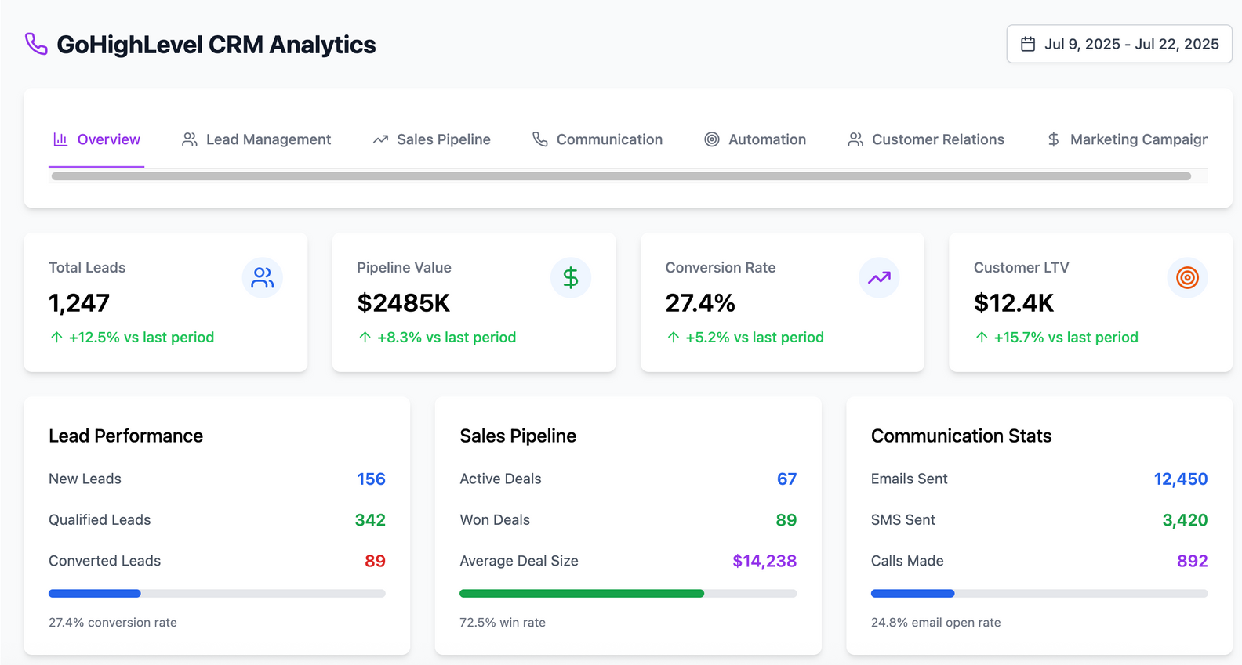
Task: Open the Marketing Campaign tab
Action: [x=1128, y=139]
